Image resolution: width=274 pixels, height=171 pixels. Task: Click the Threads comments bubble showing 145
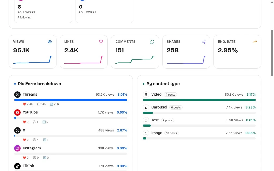pos(39,104)
